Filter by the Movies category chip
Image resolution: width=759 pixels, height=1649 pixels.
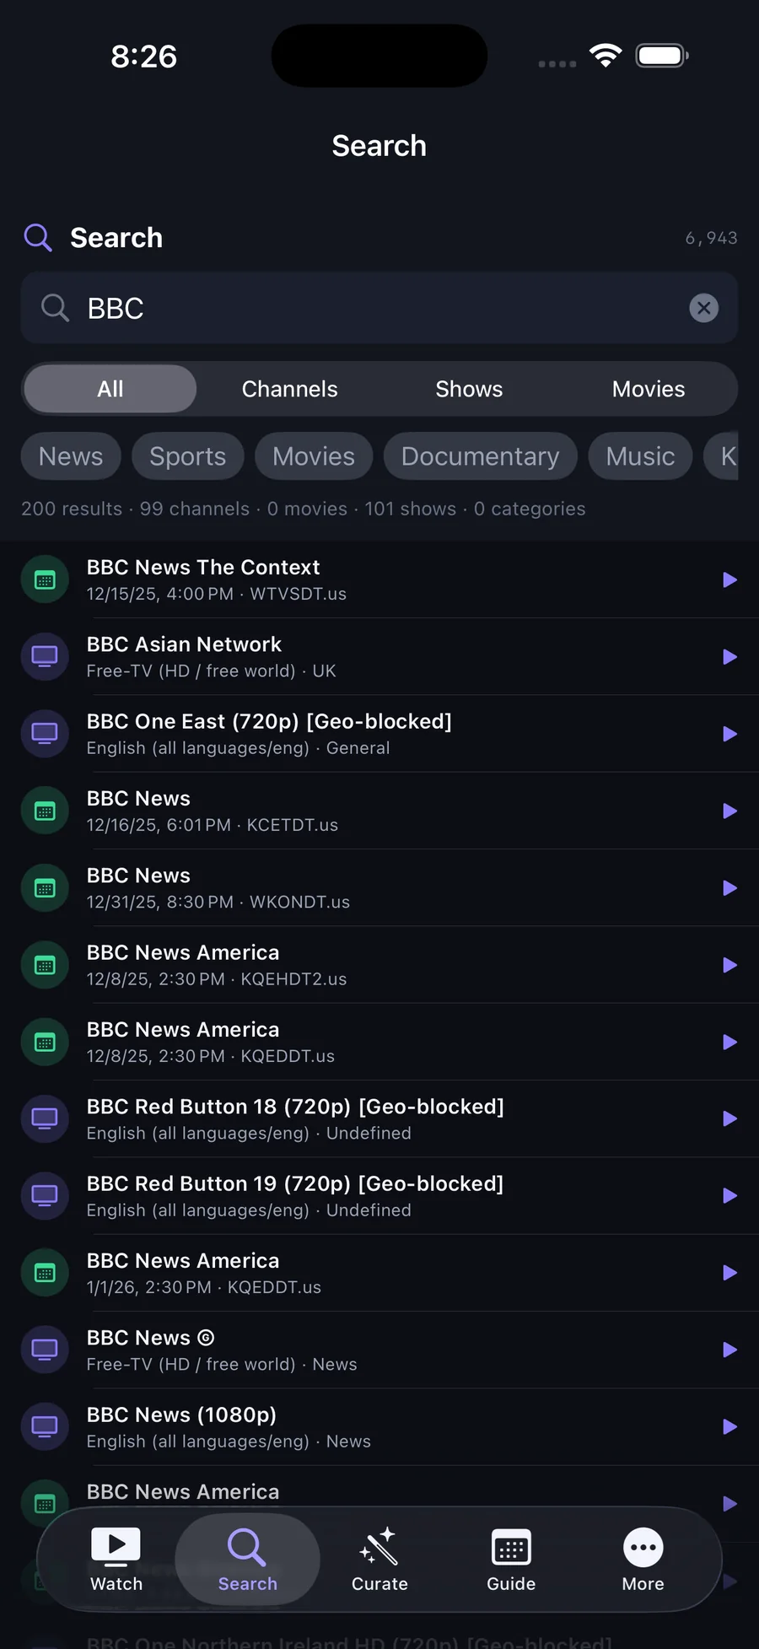tap(314, 456)
